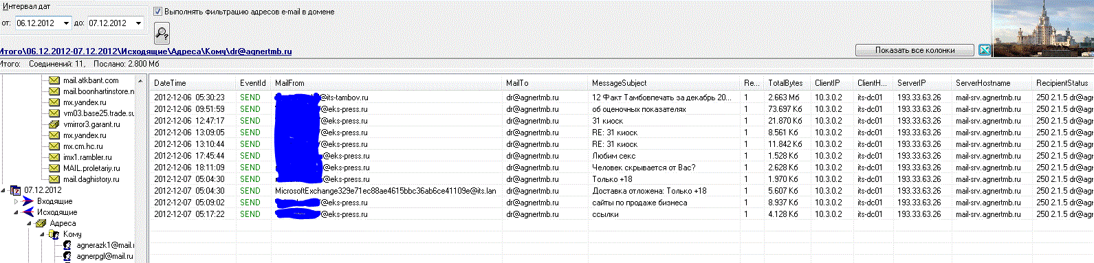
Task: Open the 'от' start date dropdown
Action: point(66,23)
